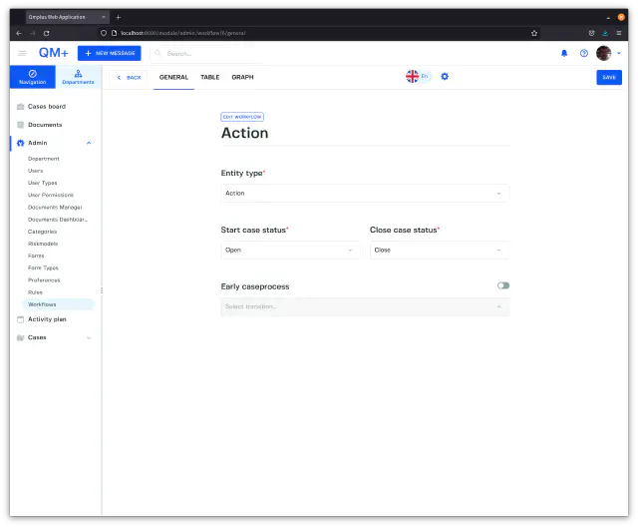Open Forms under Admin
The width and height of the screenshot is (638, 527).
[x=36, y=256]
